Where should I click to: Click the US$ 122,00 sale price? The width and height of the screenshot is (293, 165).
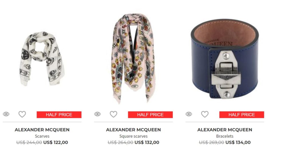(x=56, y=142)
